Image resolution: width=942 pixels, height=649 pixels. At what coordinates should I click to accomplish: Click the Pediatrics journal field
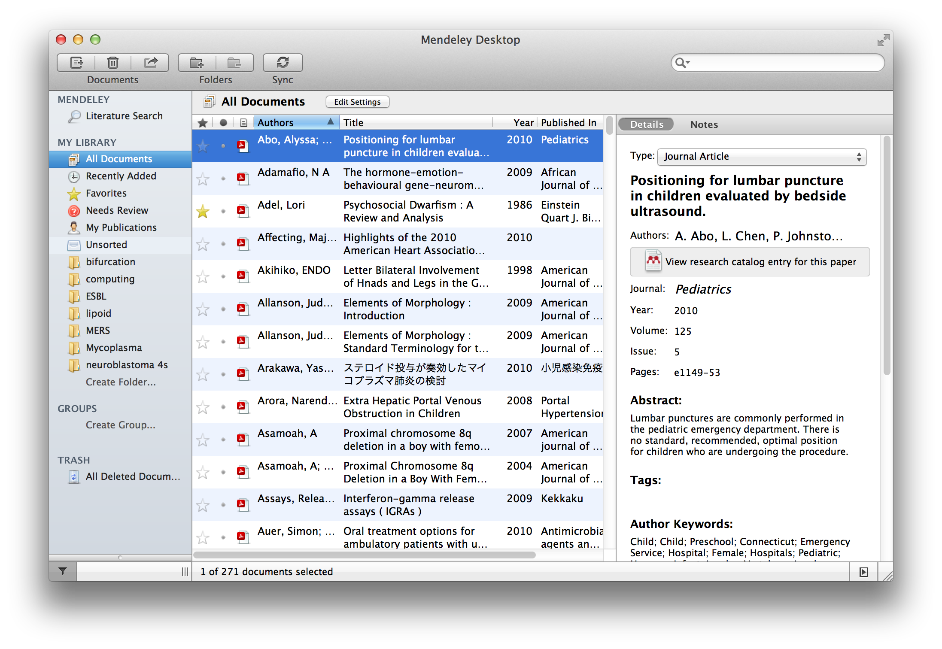point(703,289)
